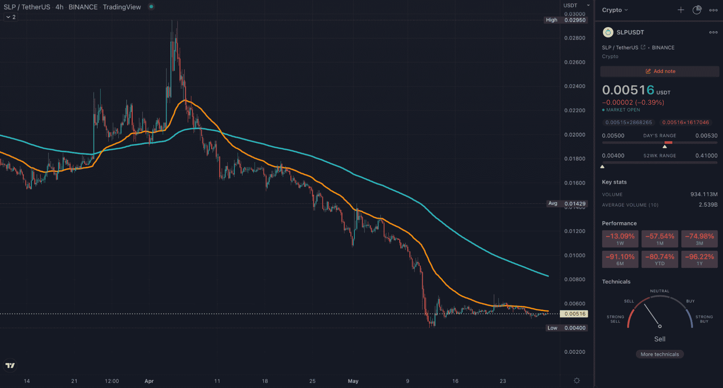Open the Crypto watchlist dropdown
The image size is (723, 388).
615,10
